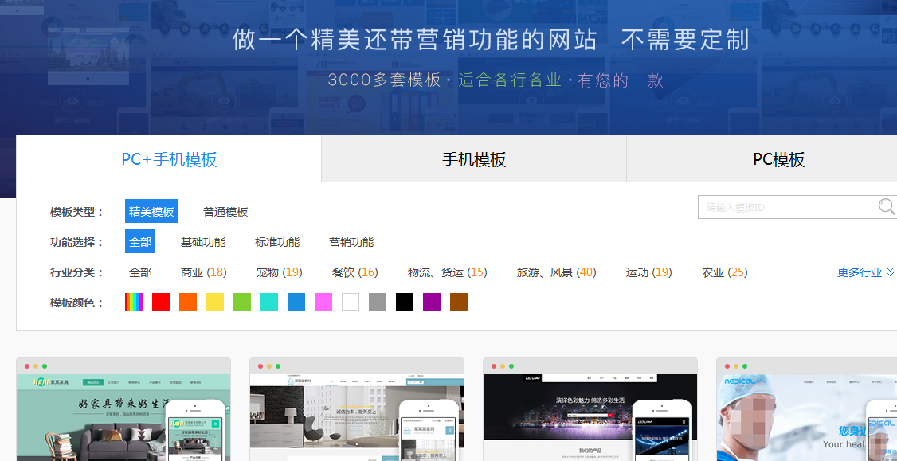The width and height of the screenshot is (897, 461).
Task: Filter by 营销功能 option
Action: click(x=351, y=242)
